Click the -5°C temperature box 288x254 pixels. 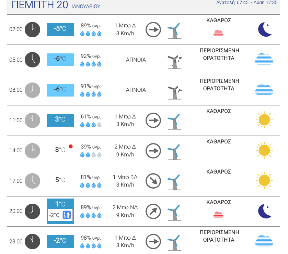coord(60,29)
